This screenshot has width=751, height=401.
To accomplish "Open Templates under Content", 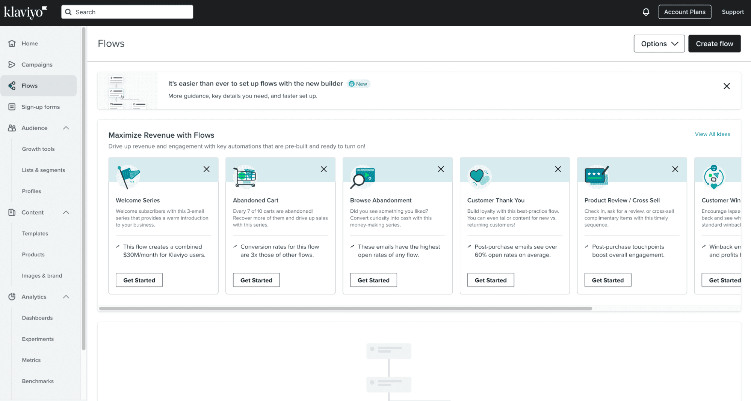I will 35,233.
